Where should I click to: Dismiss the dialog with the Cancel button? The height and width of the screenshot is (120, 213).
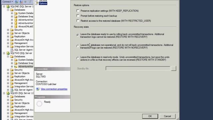tap(167, 116)
